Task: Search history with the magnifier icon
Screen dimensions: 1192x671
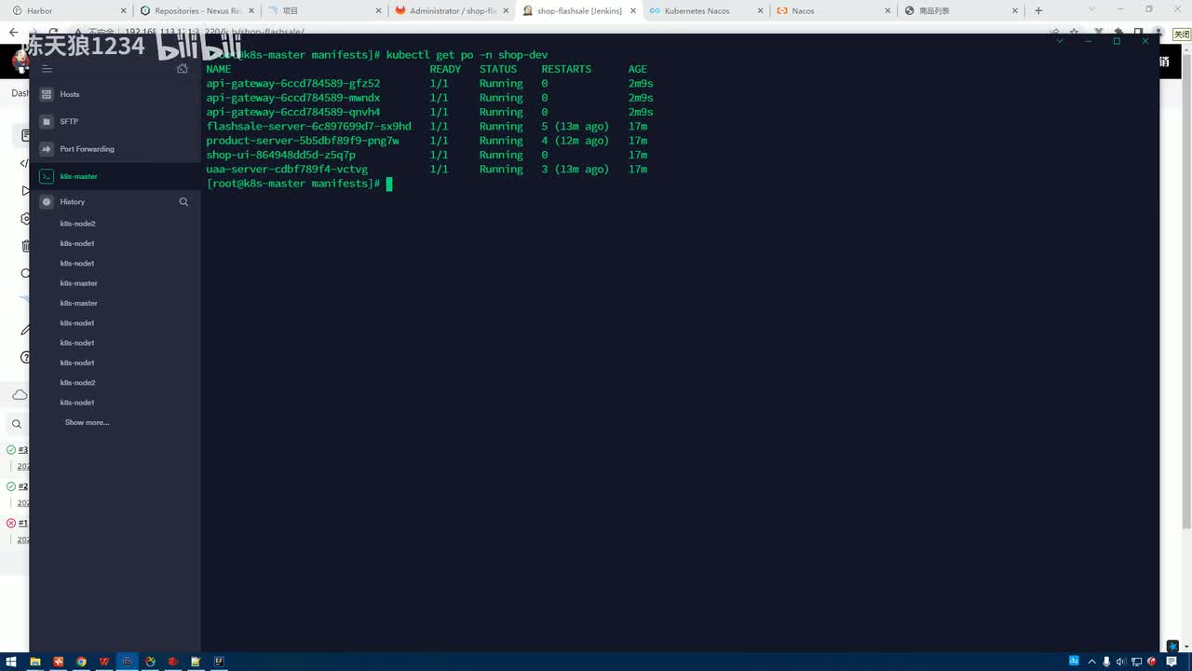Action: click(183, 201)
